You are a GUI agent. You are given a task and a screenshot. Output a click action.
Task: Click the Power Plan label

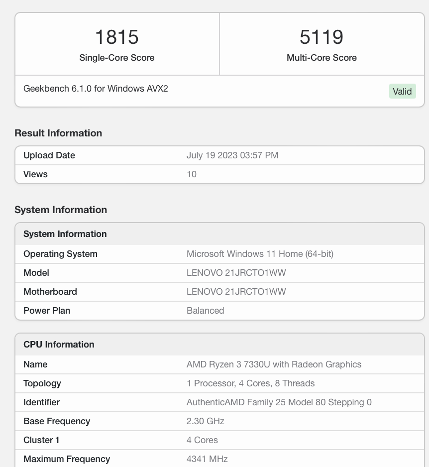point(47,311)
